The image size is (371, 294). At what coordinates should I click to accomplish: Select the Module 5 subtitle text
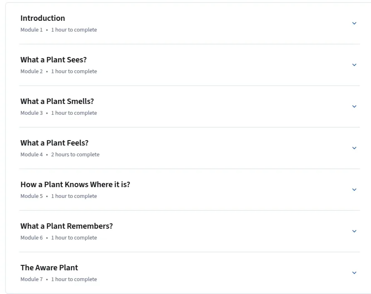(x=59, y=196)
